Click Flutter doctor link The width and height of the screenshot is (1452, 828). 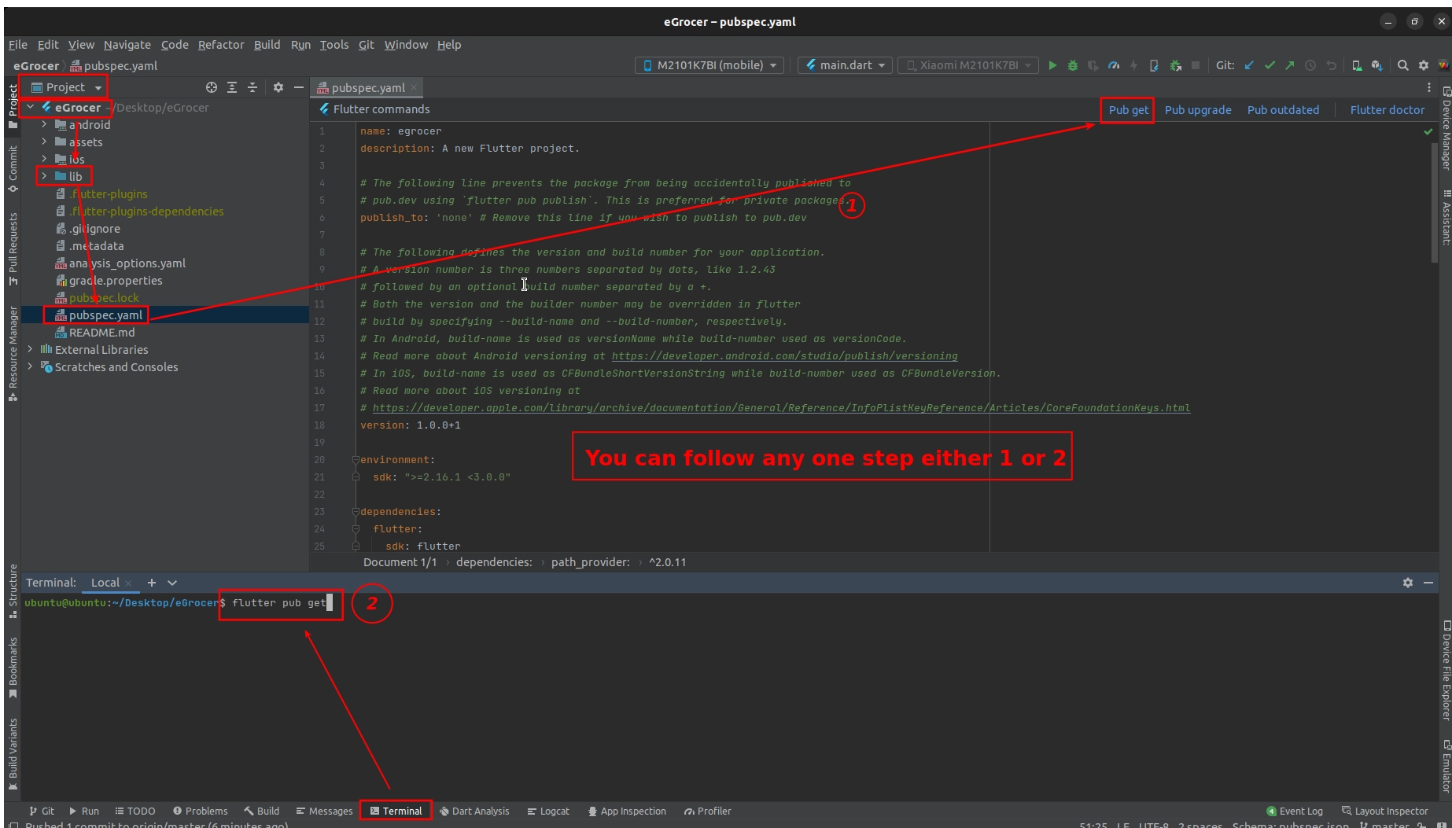(x=1387, y=110)
